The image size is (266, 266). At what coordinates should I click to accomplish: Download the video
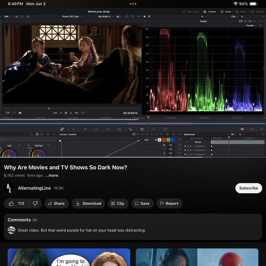click(x=88, y=203)
